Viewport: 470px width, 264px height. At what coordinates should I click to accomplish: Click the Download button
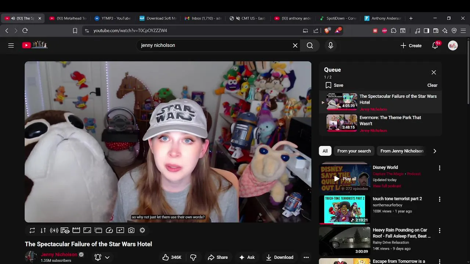coord(280,257)
